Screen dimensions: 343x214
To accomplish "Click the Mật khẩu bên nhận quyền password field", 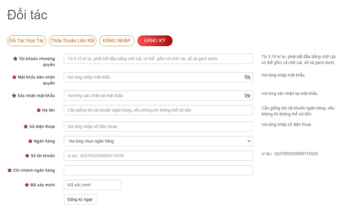I will point(158,77).
